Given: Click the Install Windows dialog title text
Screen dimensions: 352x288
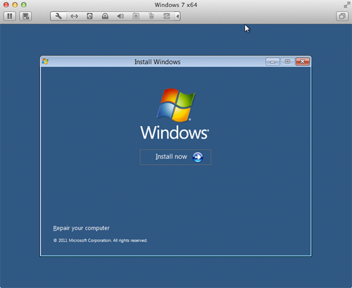Looking at the screenshot, I should pos(157,62).
